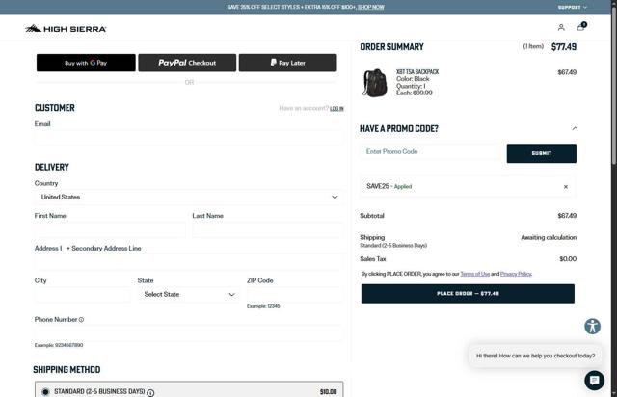
Task: Collapse the Have a Promo Code section
Action: pos(575,128)
